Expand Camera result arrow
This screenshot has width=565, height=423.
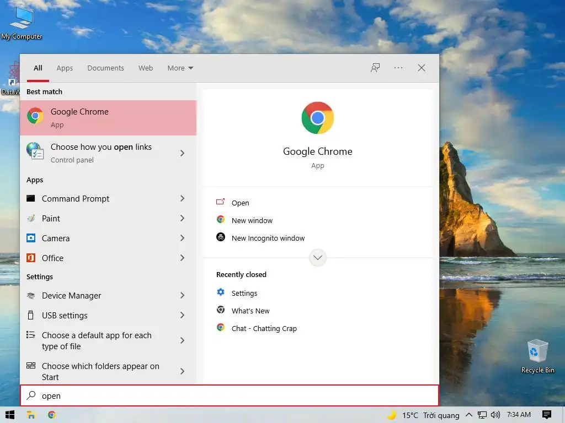pyautogui.click(x=182, y=238)
